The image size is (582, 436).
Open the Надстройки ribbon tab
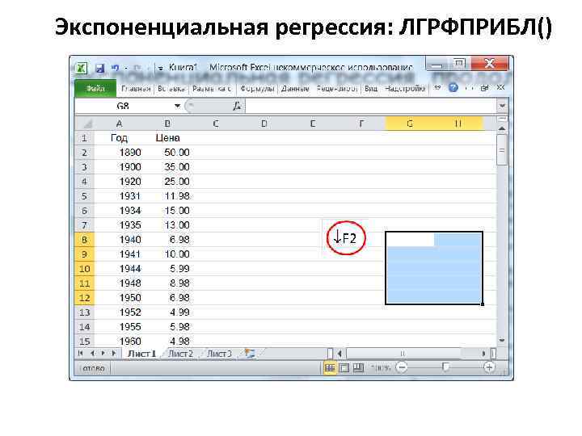click(x=405, y=89)
